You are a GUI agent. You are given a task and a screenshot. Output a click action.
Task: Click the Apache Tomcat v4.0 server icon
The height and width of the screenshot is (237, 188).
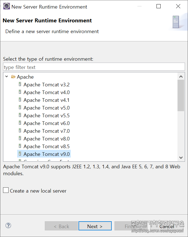(x=20, y=92)
